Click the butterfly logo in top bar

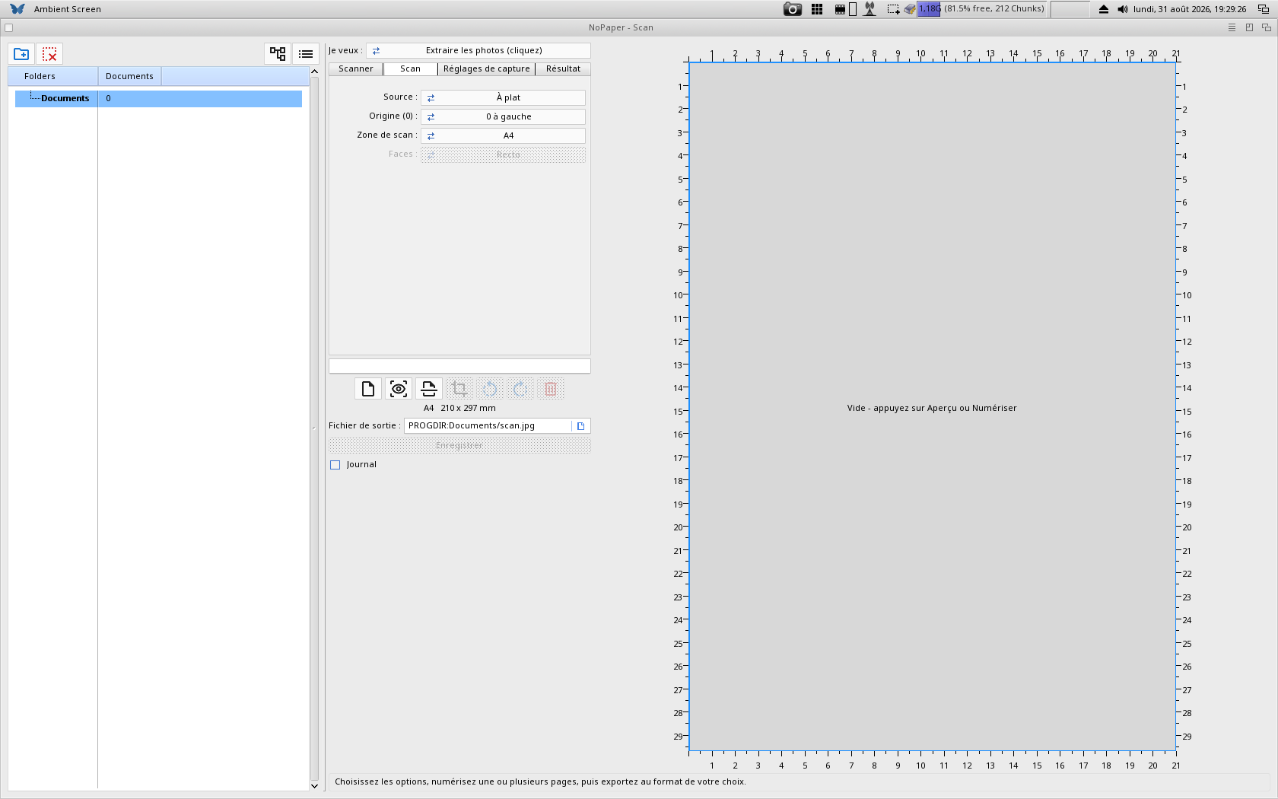tap(17, 9)
